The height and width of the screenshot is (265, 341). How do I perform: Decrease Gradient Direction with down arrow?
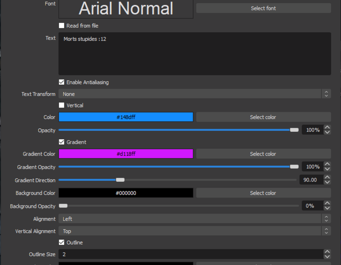tap(327, 182)
